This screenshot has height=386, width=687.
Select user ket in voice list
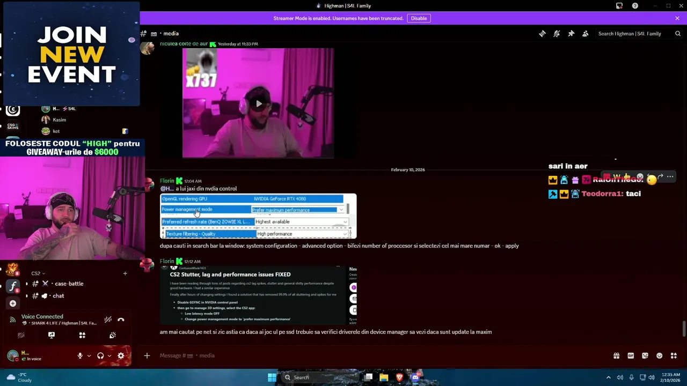tap(56, 131)
